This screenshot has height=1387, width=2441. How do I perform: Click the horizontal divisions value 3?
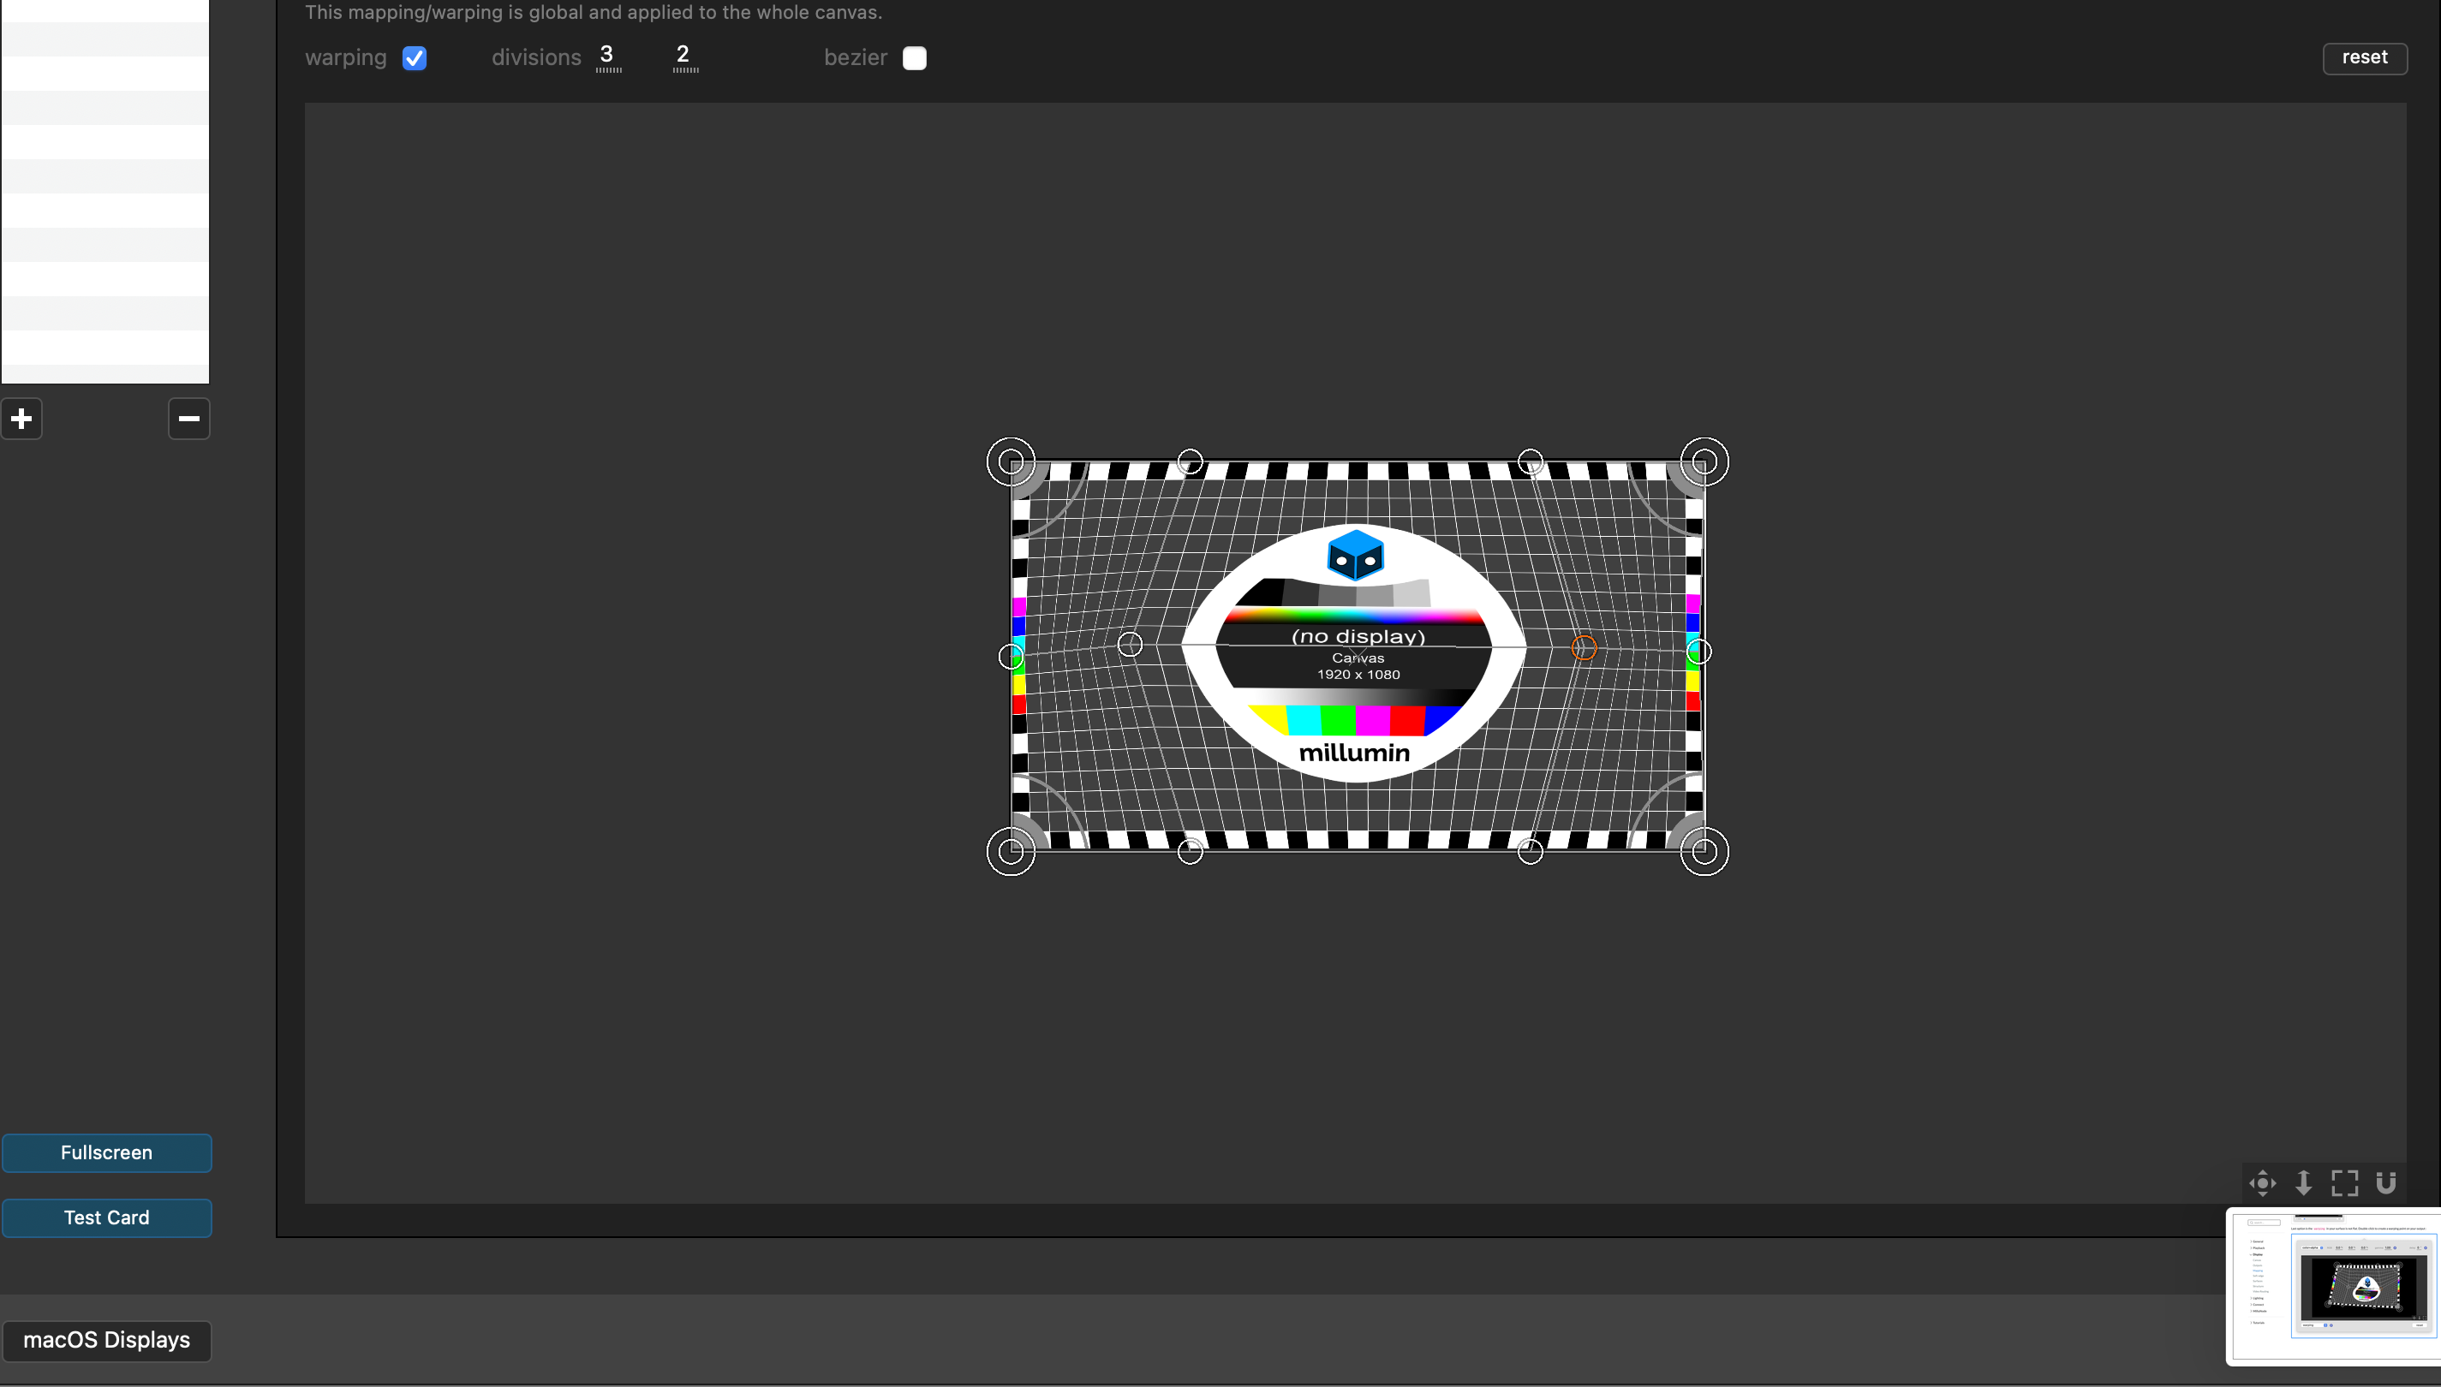pyautogui.click(x=607, y=56)
